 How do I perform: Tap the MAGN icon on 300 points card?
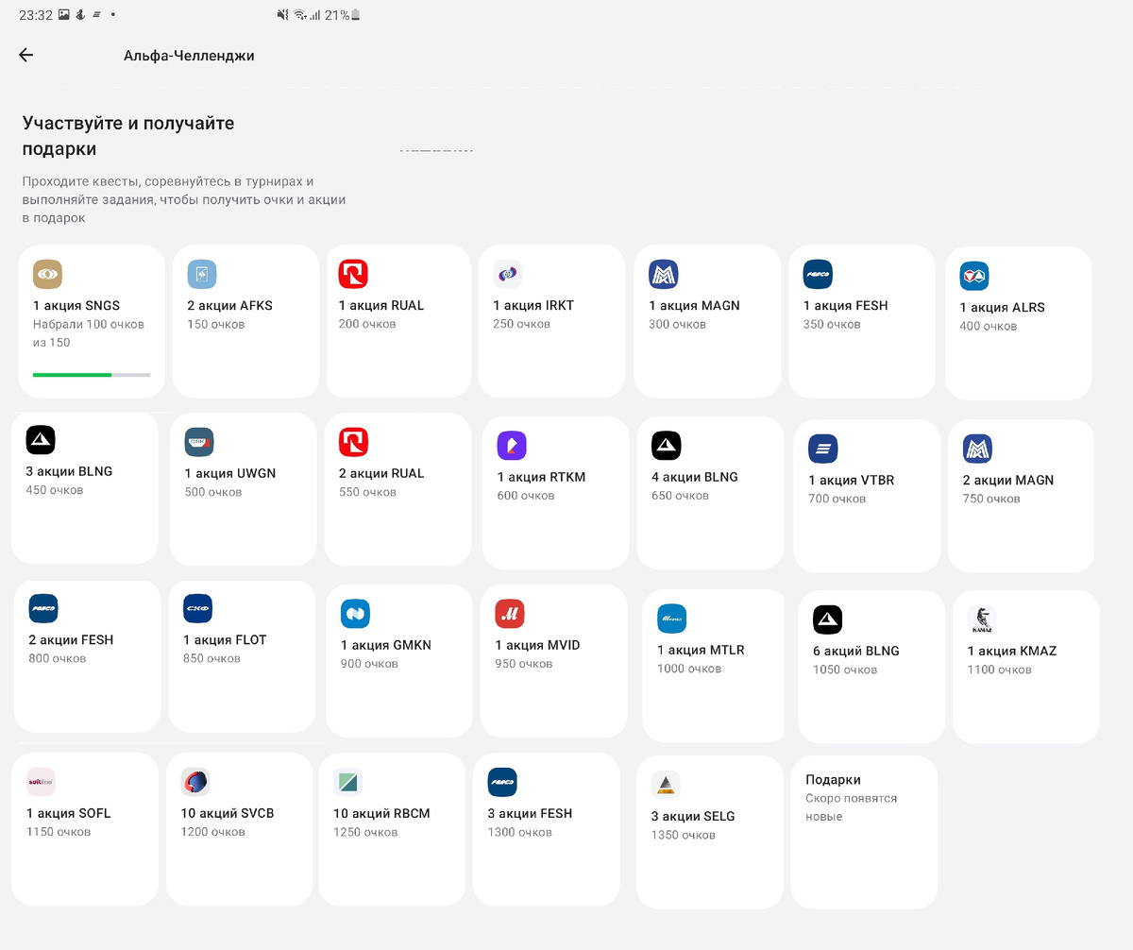[x=664, y=274]
